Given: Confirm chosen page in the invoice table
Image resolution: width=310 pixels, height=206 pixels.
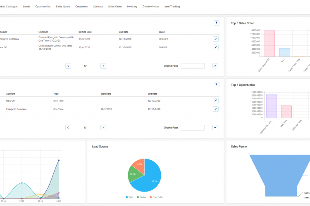Looking at the screenshot, I should coord(215,66).
